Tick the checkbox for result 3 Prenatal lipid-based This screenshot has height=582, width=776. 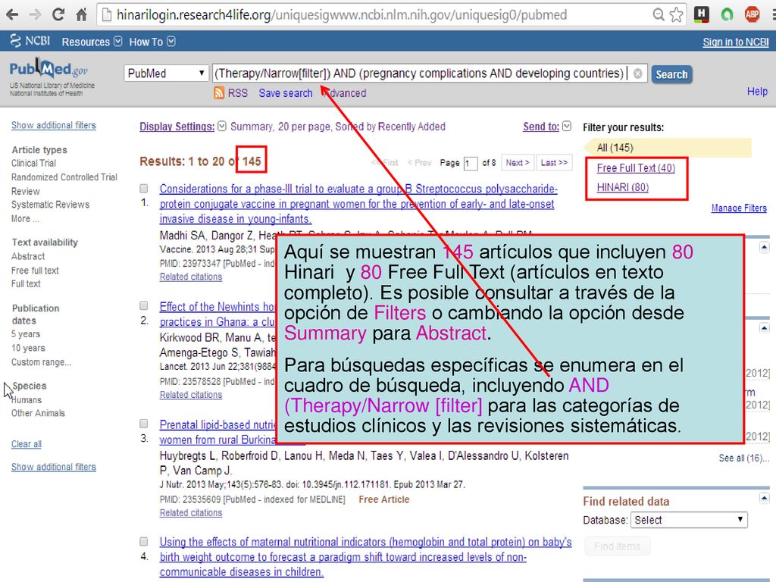(143, 424)
